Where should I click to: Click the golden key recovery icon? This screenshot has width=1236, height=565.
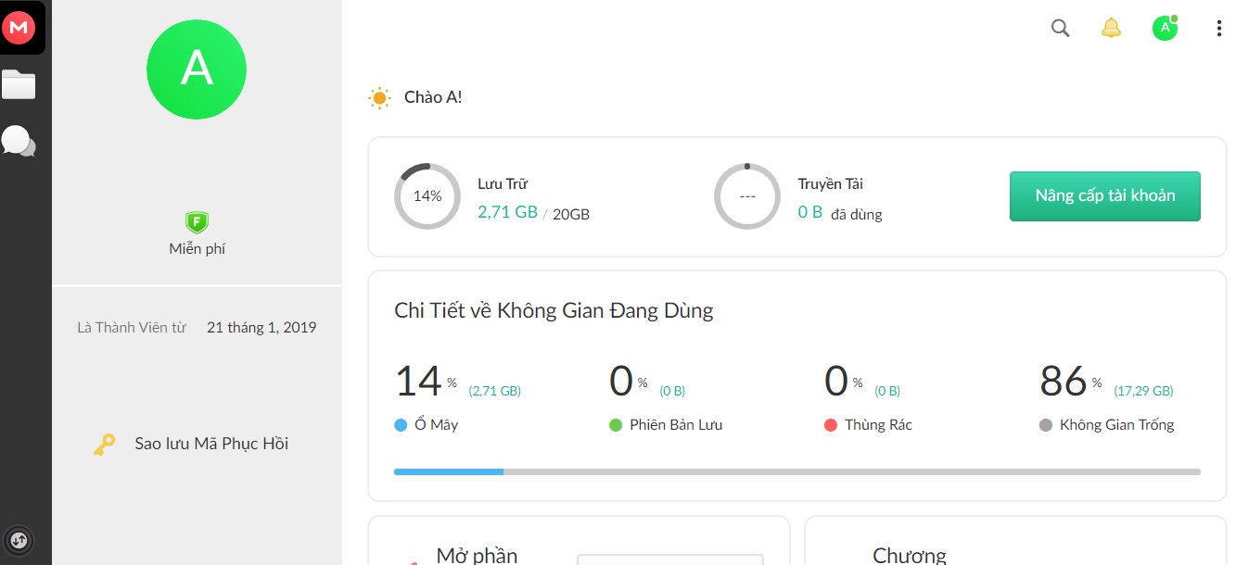click(104, 445)
